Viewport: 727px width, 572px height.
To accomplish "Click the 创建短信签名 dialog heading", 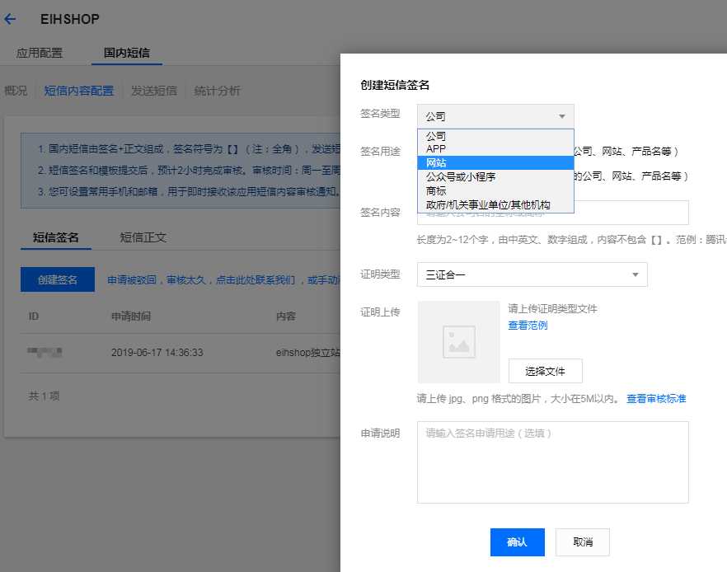I will point(395,85).
